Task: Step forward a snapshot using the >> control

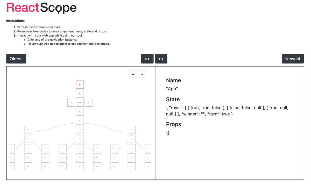Action: [161, 59]
